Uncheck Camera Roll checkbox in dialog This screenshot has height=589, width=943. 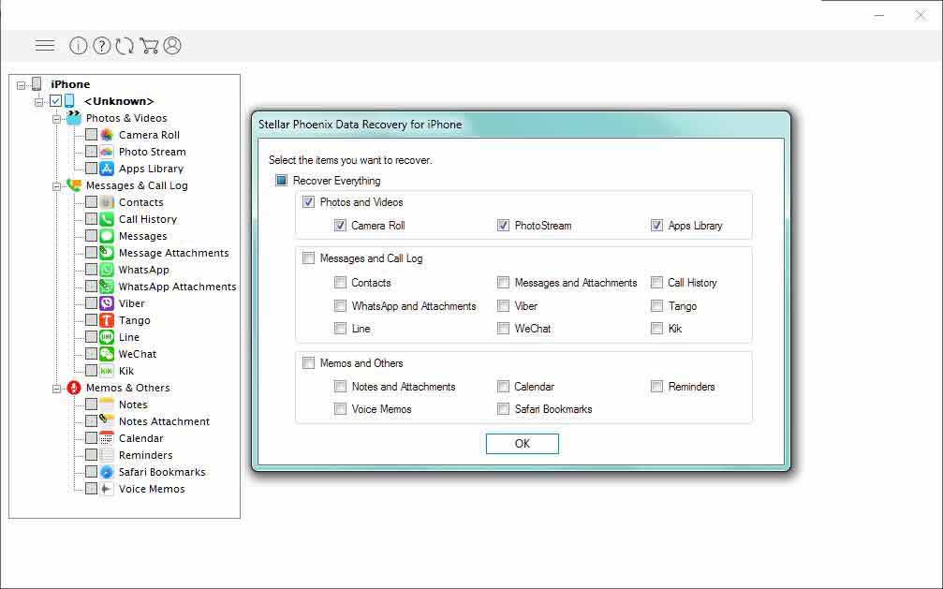(x=340, y=225)
